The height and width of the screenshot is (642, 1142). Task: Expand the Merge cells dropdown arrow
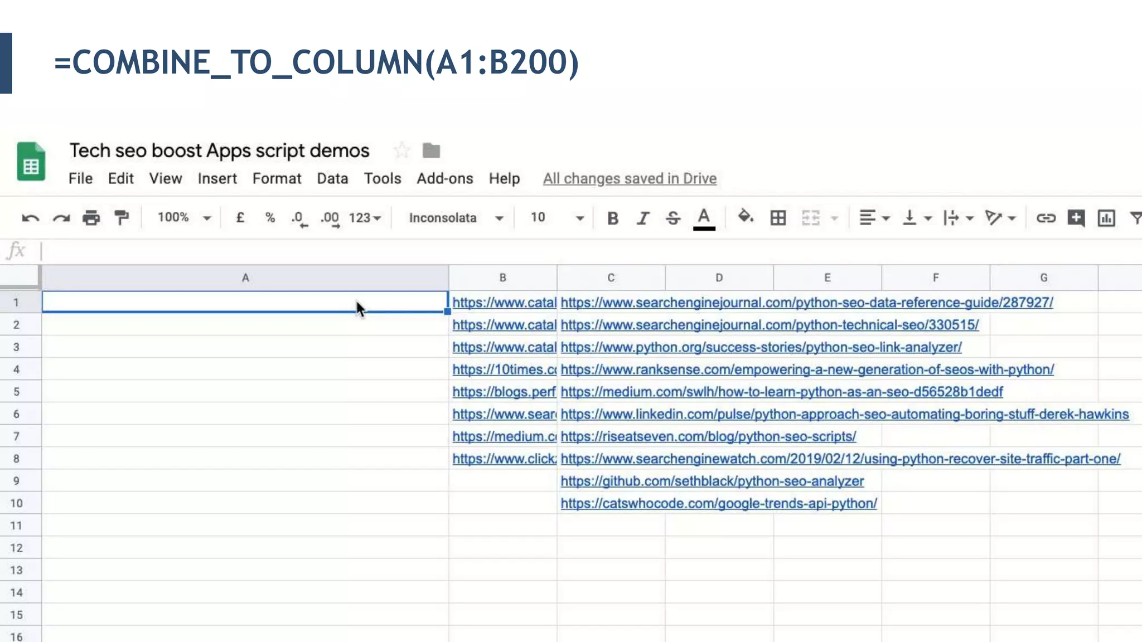tap(835, 218)
